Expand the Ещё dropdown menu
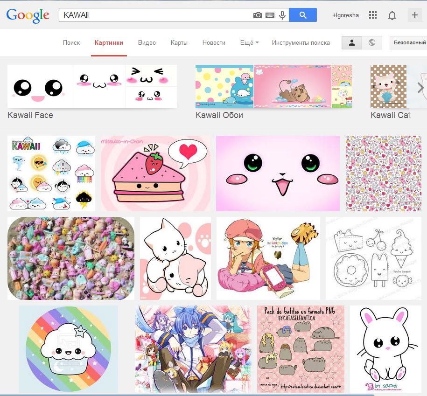 pos(249,43)
